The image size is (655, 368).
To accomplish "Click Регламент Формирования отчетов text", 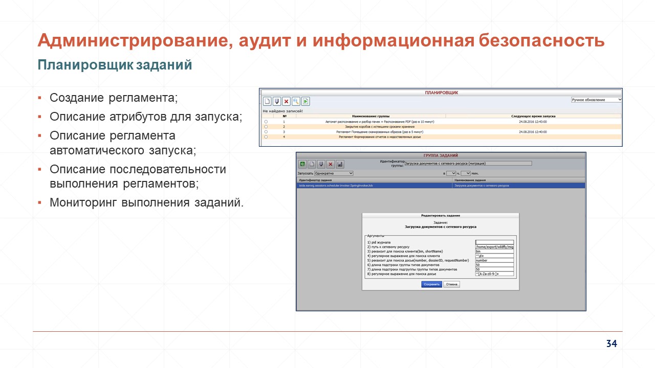I will click(380, 136).
